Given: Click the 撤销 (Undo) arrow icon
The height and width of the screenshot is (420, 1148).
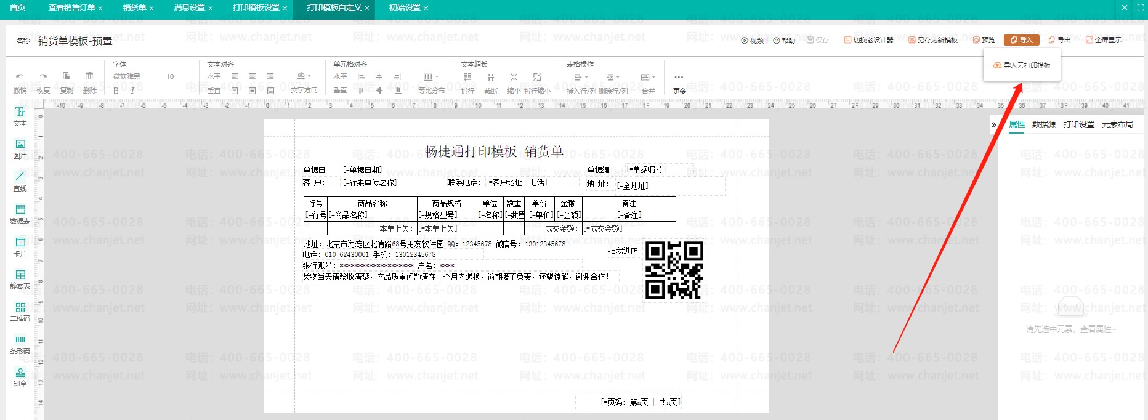Looking at the screenshot, I should (20, 76).
